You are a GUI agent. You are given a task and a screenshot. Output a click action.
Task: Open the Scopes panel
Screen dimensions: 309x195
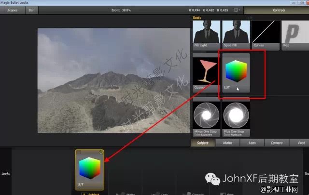coord(13,10)
